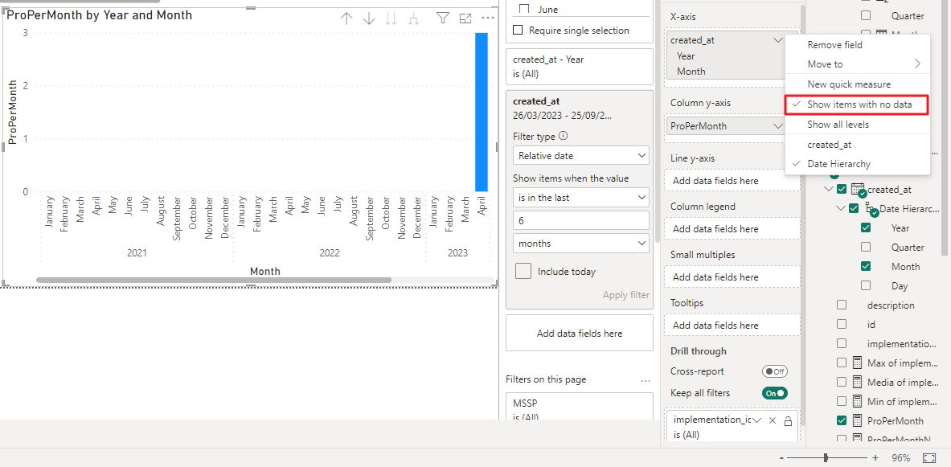Click the created_at - Year filter card
This screenshot has height=467, width=951.
[x=580, y=67]
